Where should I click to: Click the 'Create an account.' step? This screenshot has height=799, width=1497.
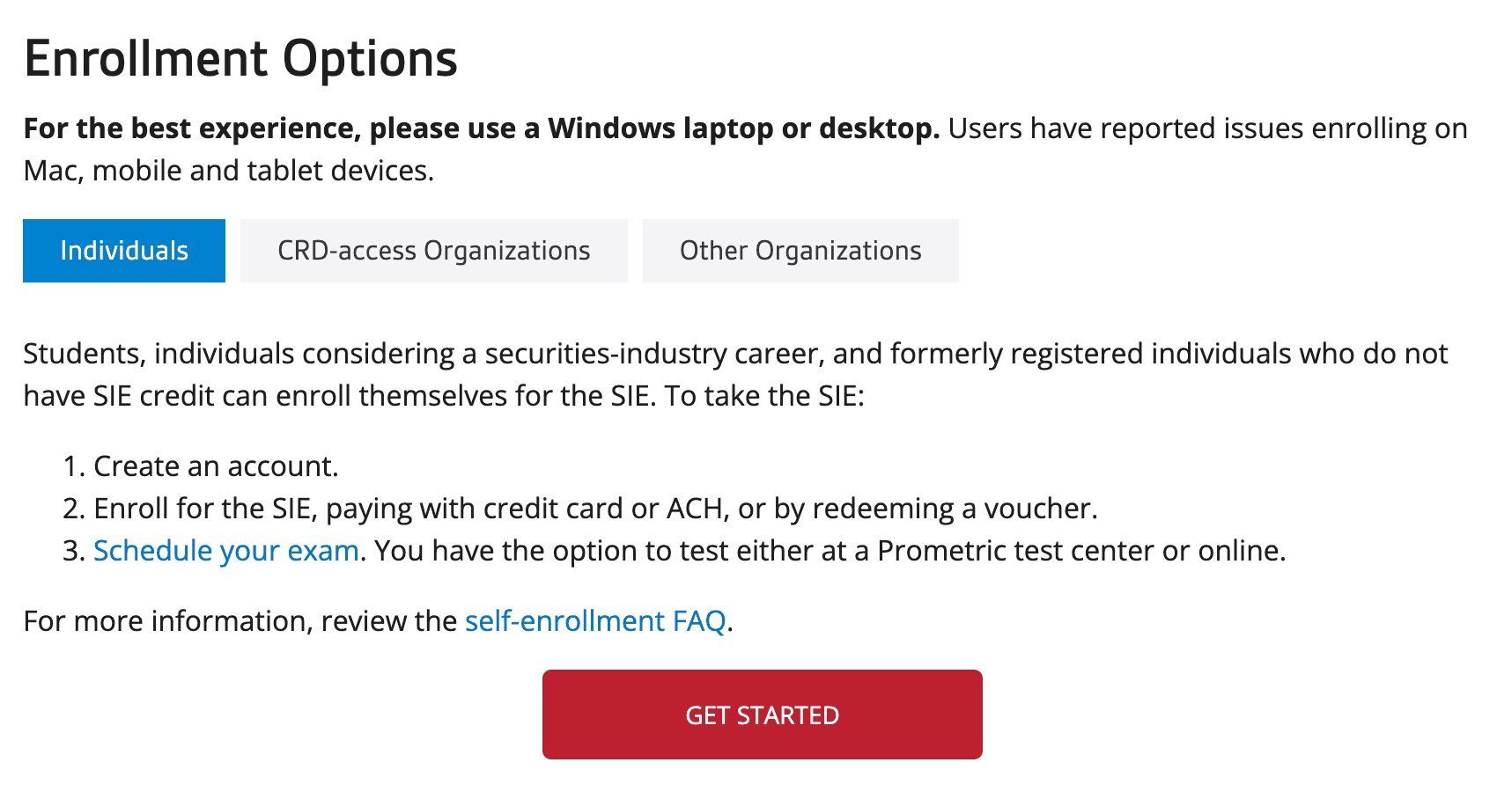(216, 466)
